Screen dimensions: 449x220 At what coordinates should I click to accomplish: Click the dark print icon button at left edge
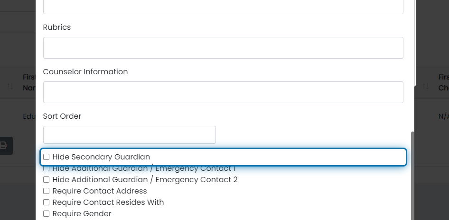[4, 146]
